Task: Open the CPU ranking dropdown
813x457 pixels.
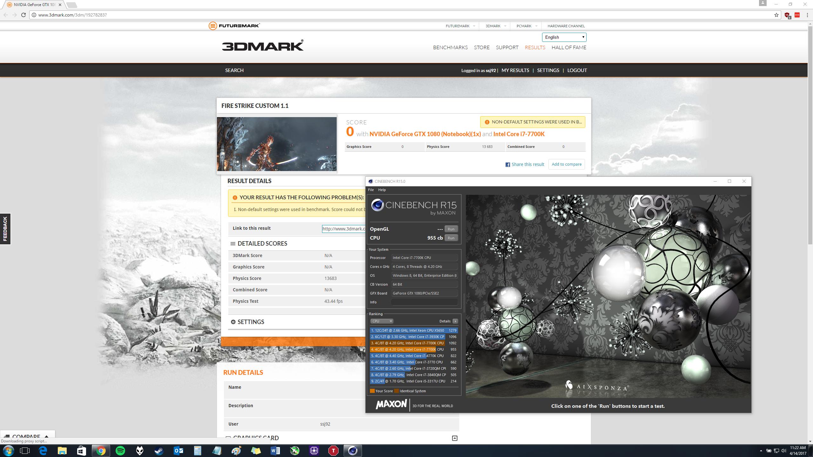Action: [381, 321]
